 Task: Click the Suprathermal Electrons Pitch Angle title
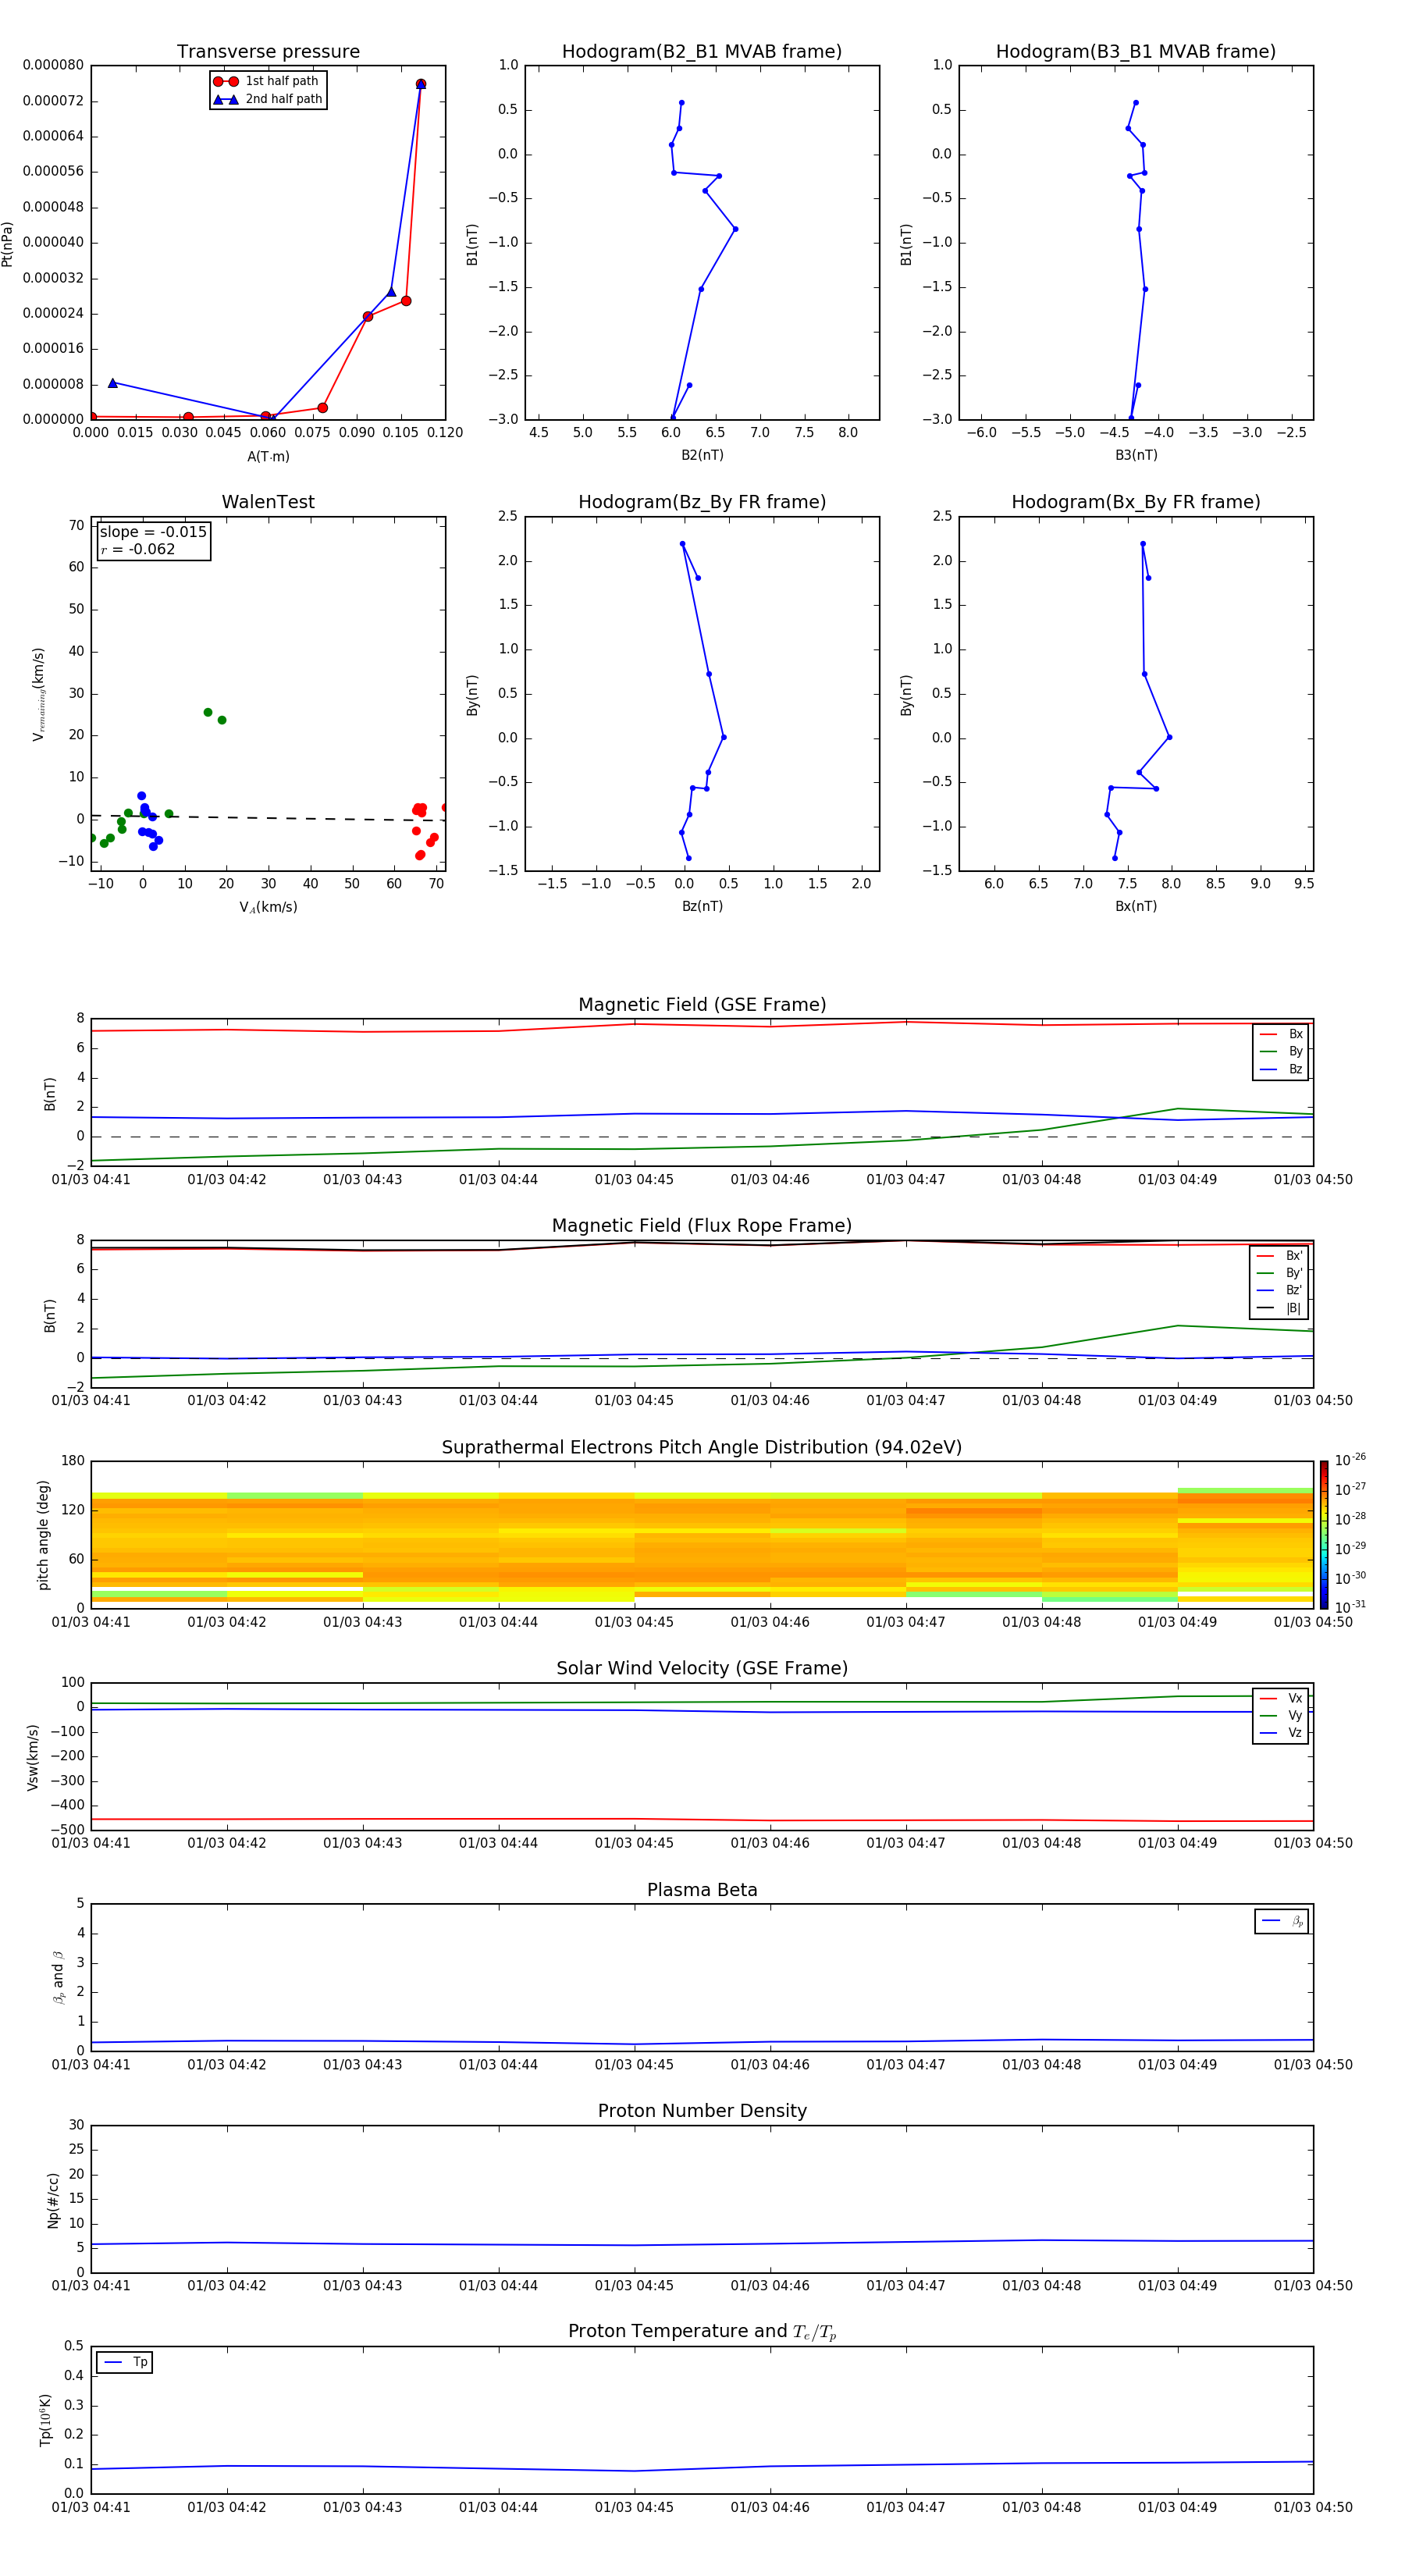point(702,1447)
